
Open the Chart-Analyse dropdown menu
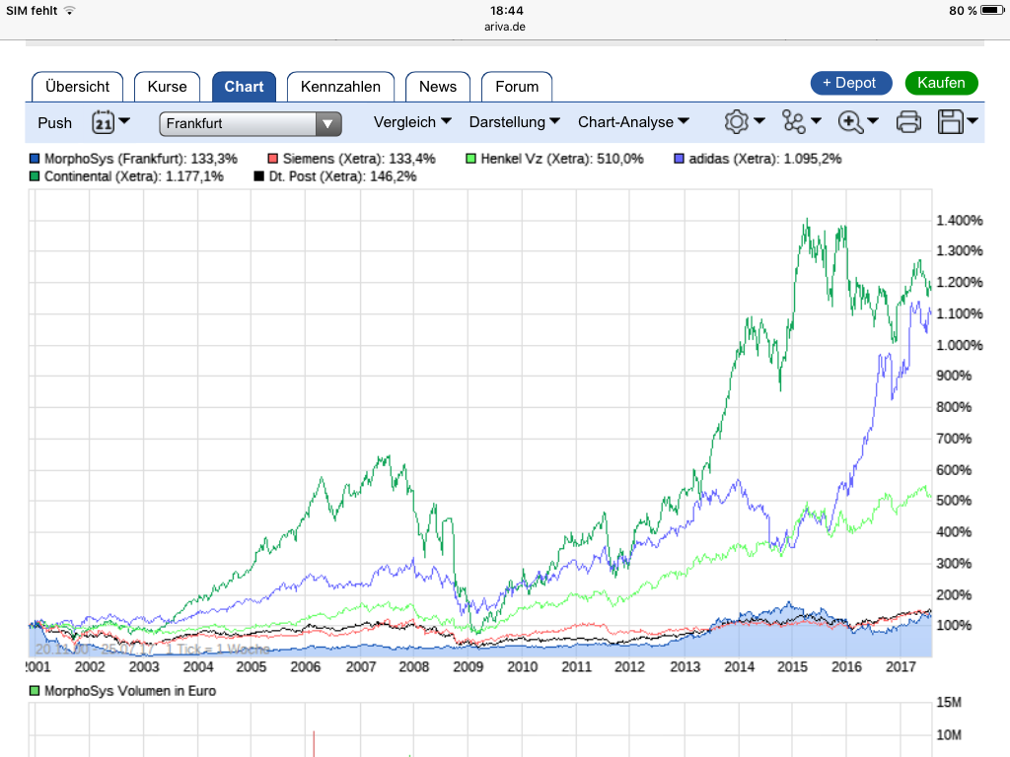coord(633,121)
